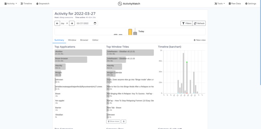
Task: Go to the next day arrow
Action: click(72, 23)
